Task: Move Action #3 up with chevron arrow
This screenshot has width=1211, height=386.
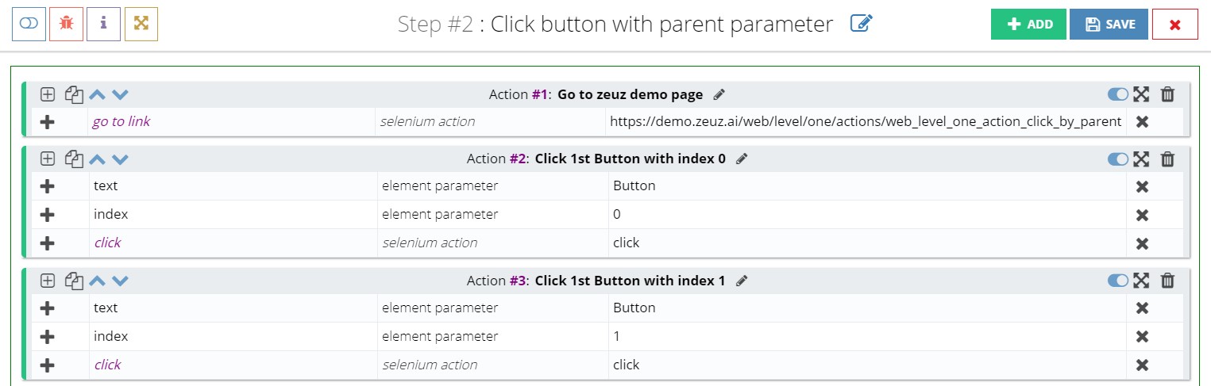Action: tap(97, 281)
